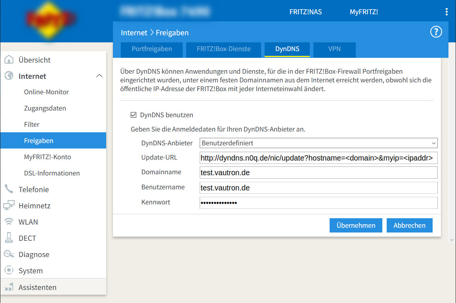The width and height of the screenshot is (456, 303).
Task: Click the Assistenten wizard icon
Action: point(9,287)
